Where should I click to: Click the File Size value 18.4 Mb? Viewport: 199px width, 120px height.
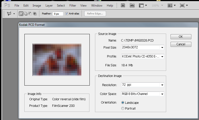pyautogui.click(x=127, y=65)
